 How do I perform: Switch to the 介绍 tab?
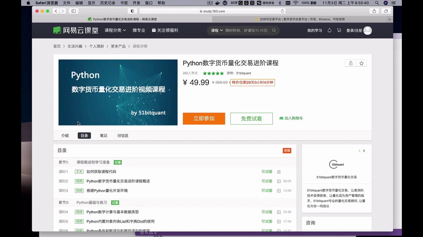[x=65, y=136]
